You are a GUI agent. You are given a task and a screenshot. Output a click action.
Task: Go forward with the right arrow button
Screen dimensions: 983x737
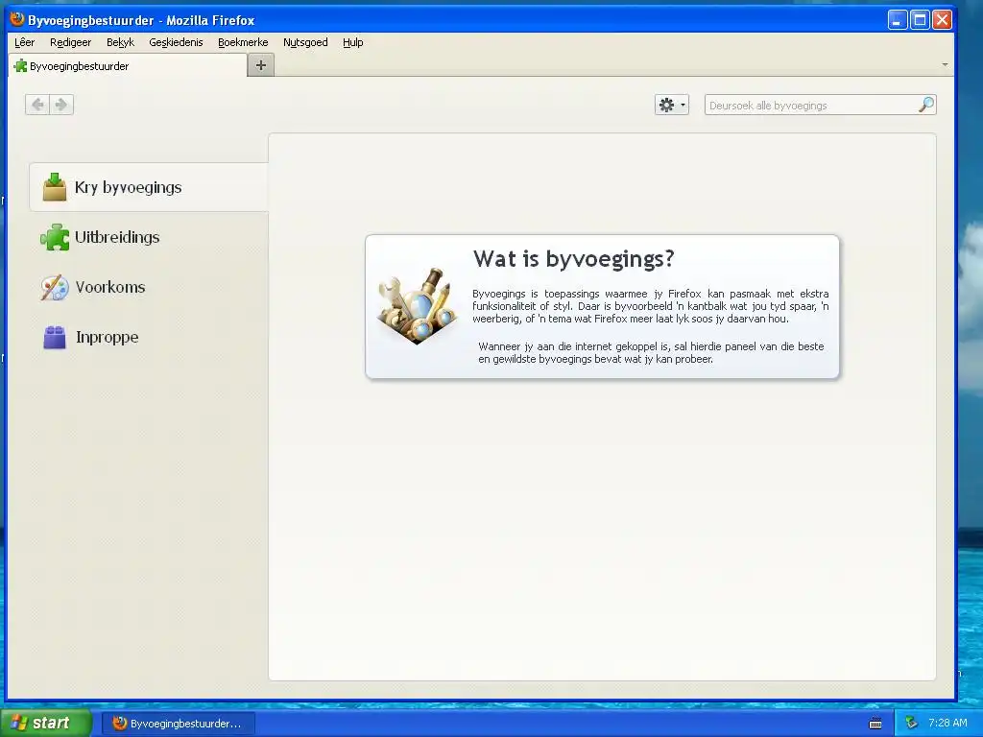click(x=61, y=105)
